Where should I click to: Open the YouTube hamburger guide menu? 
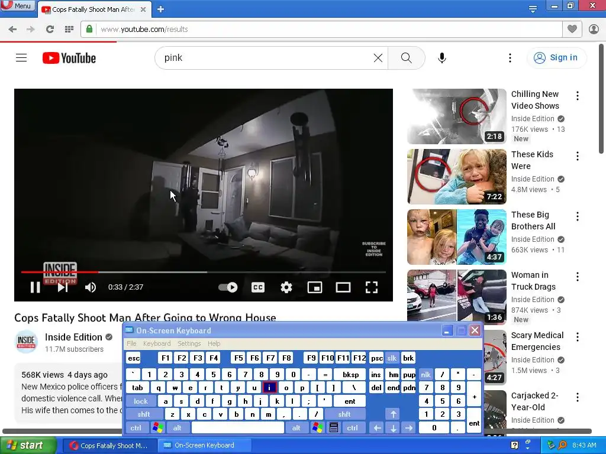click(x=21, y=58)
